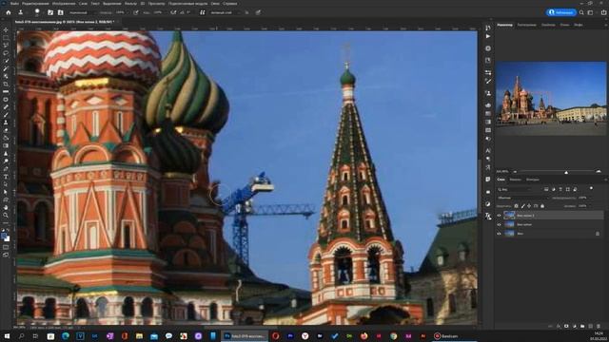Open the Файл menu
This screenshot has width=609, height=342.
point(14,4)
